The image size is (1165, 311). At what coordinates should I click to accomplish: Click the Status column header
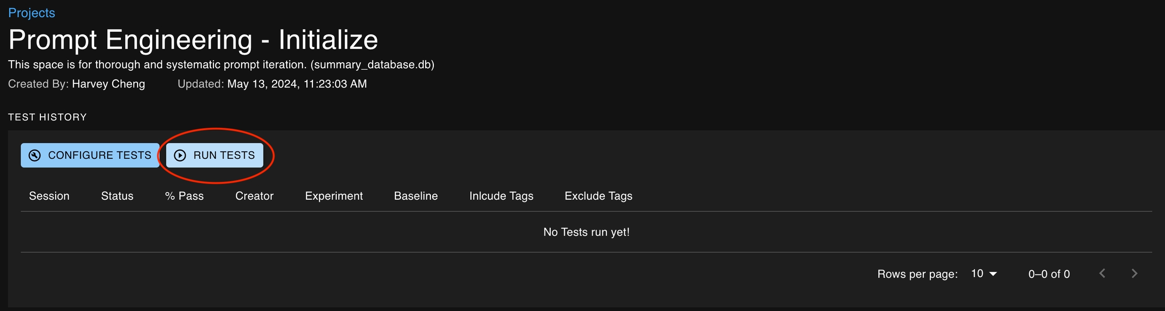point(117,196)
